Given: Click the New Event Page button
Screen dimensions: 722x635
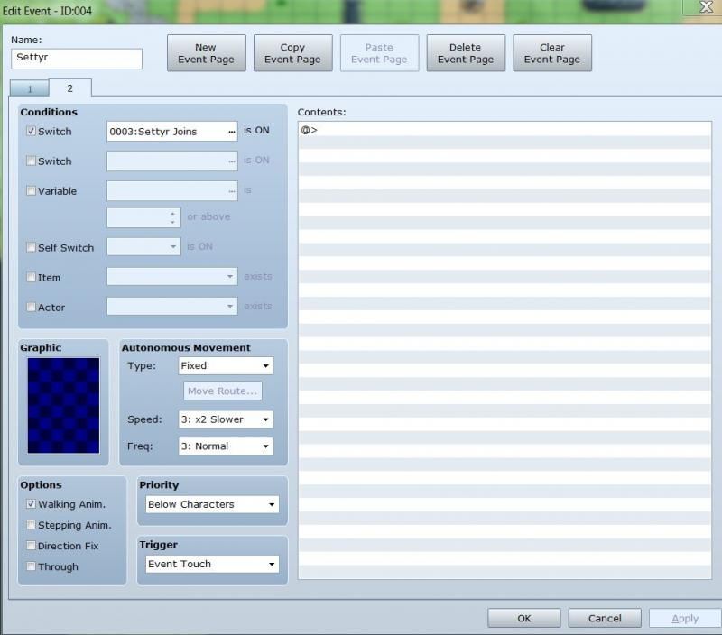Looking at the screenshot, I should coord(206,53).
